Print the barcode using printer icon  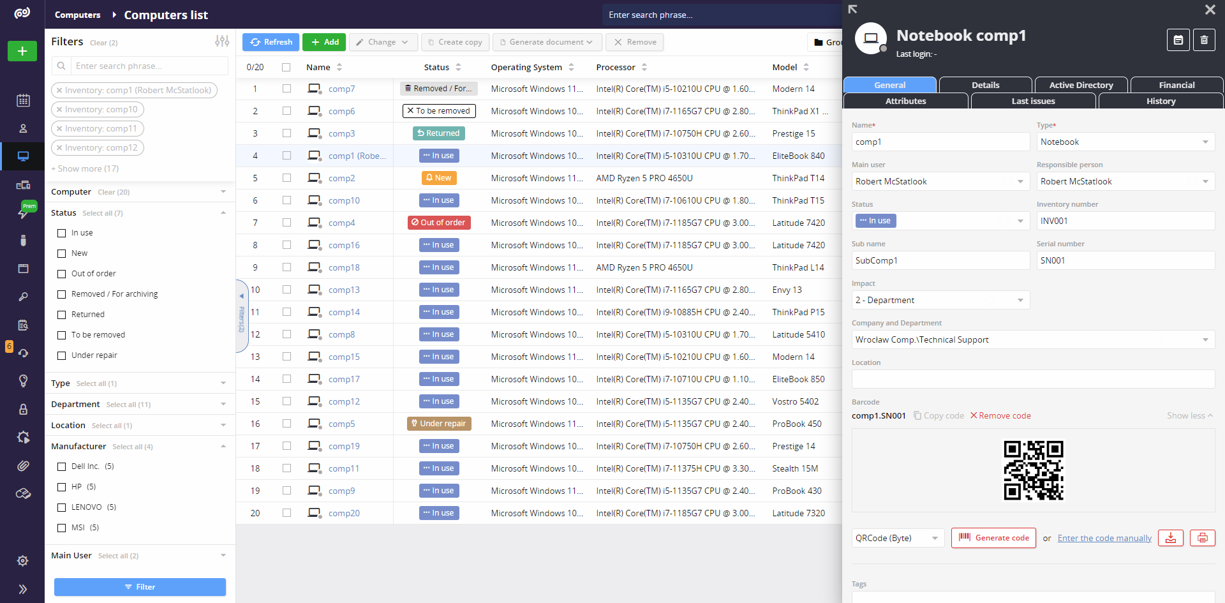[x=1202, y=538]
